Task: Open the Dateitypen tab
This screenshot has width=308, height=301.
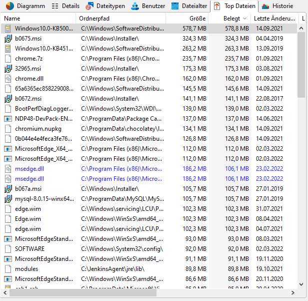Action: pos(105,6)
